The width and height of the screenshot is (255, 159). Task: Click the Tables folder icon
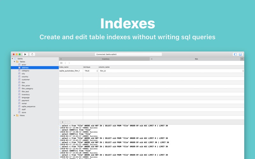coord(17,62)
